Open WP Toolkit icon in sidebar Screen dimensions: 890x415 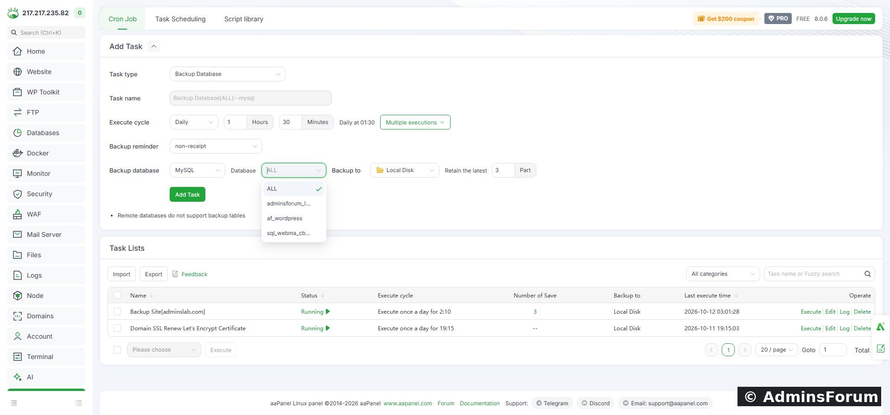[x=18, y=92]
